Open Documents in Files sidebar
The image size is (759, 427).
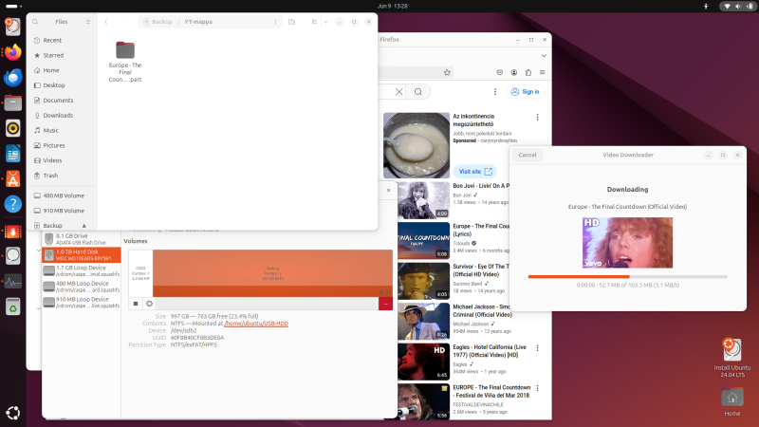[x=62, y=101]
